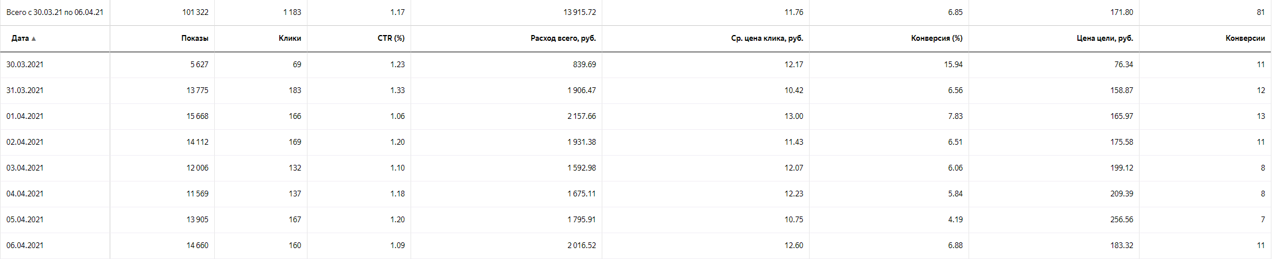Click the CTR (%) column header
Viewport: 1272px width, 259px height.
(x=391, y=38)
